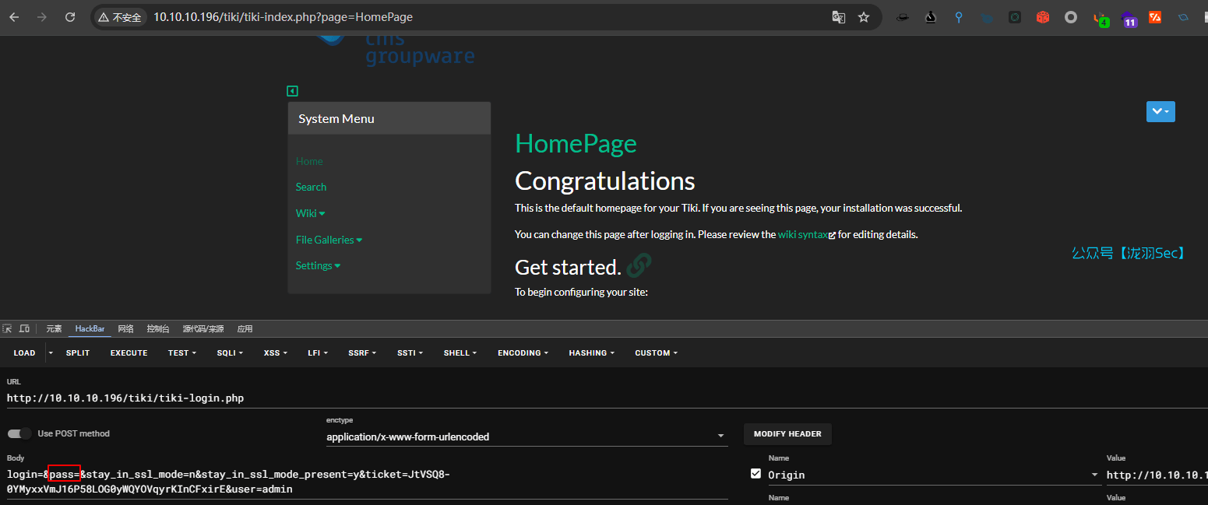Expand the SQLI menu in HackBar
The image size is (1208, 505).
[x=230, y=353]
